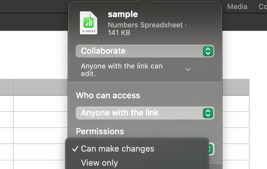Image resolution: width=267 pixels, height=169 pixels.
Task: Click green arrows beside "Anyone with the link"
Action: point(208,113)
